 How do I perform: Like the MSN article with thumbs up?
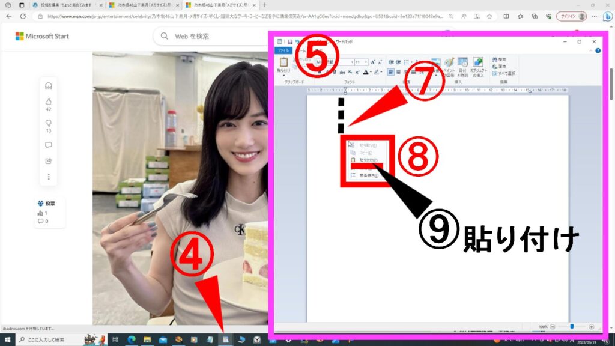click(49, 102)
